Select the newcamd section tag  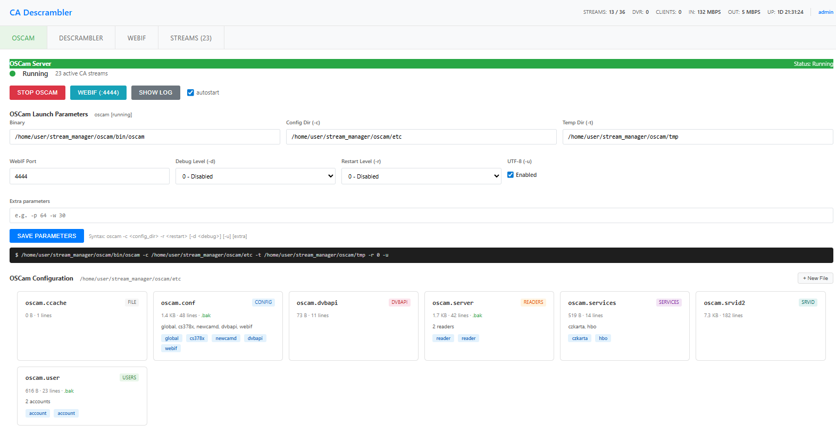click(x=226, y=338)
